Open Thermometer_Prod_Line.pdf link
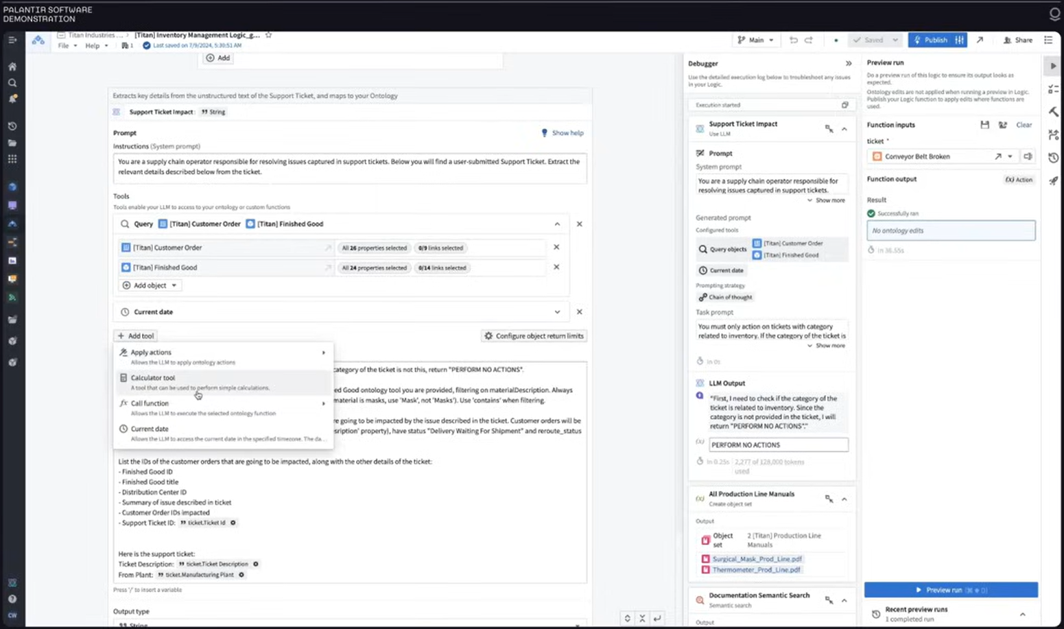Viewport: 1064px width, 629px height. pyautogui.click(x=756, y=569)
